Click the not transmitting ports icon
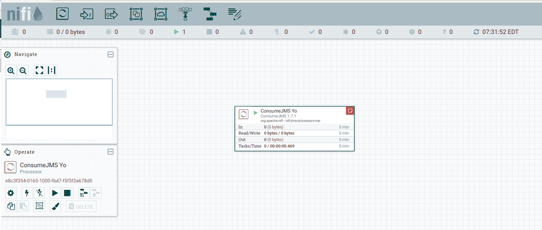The image size is (542, 230). click(142, 32)
